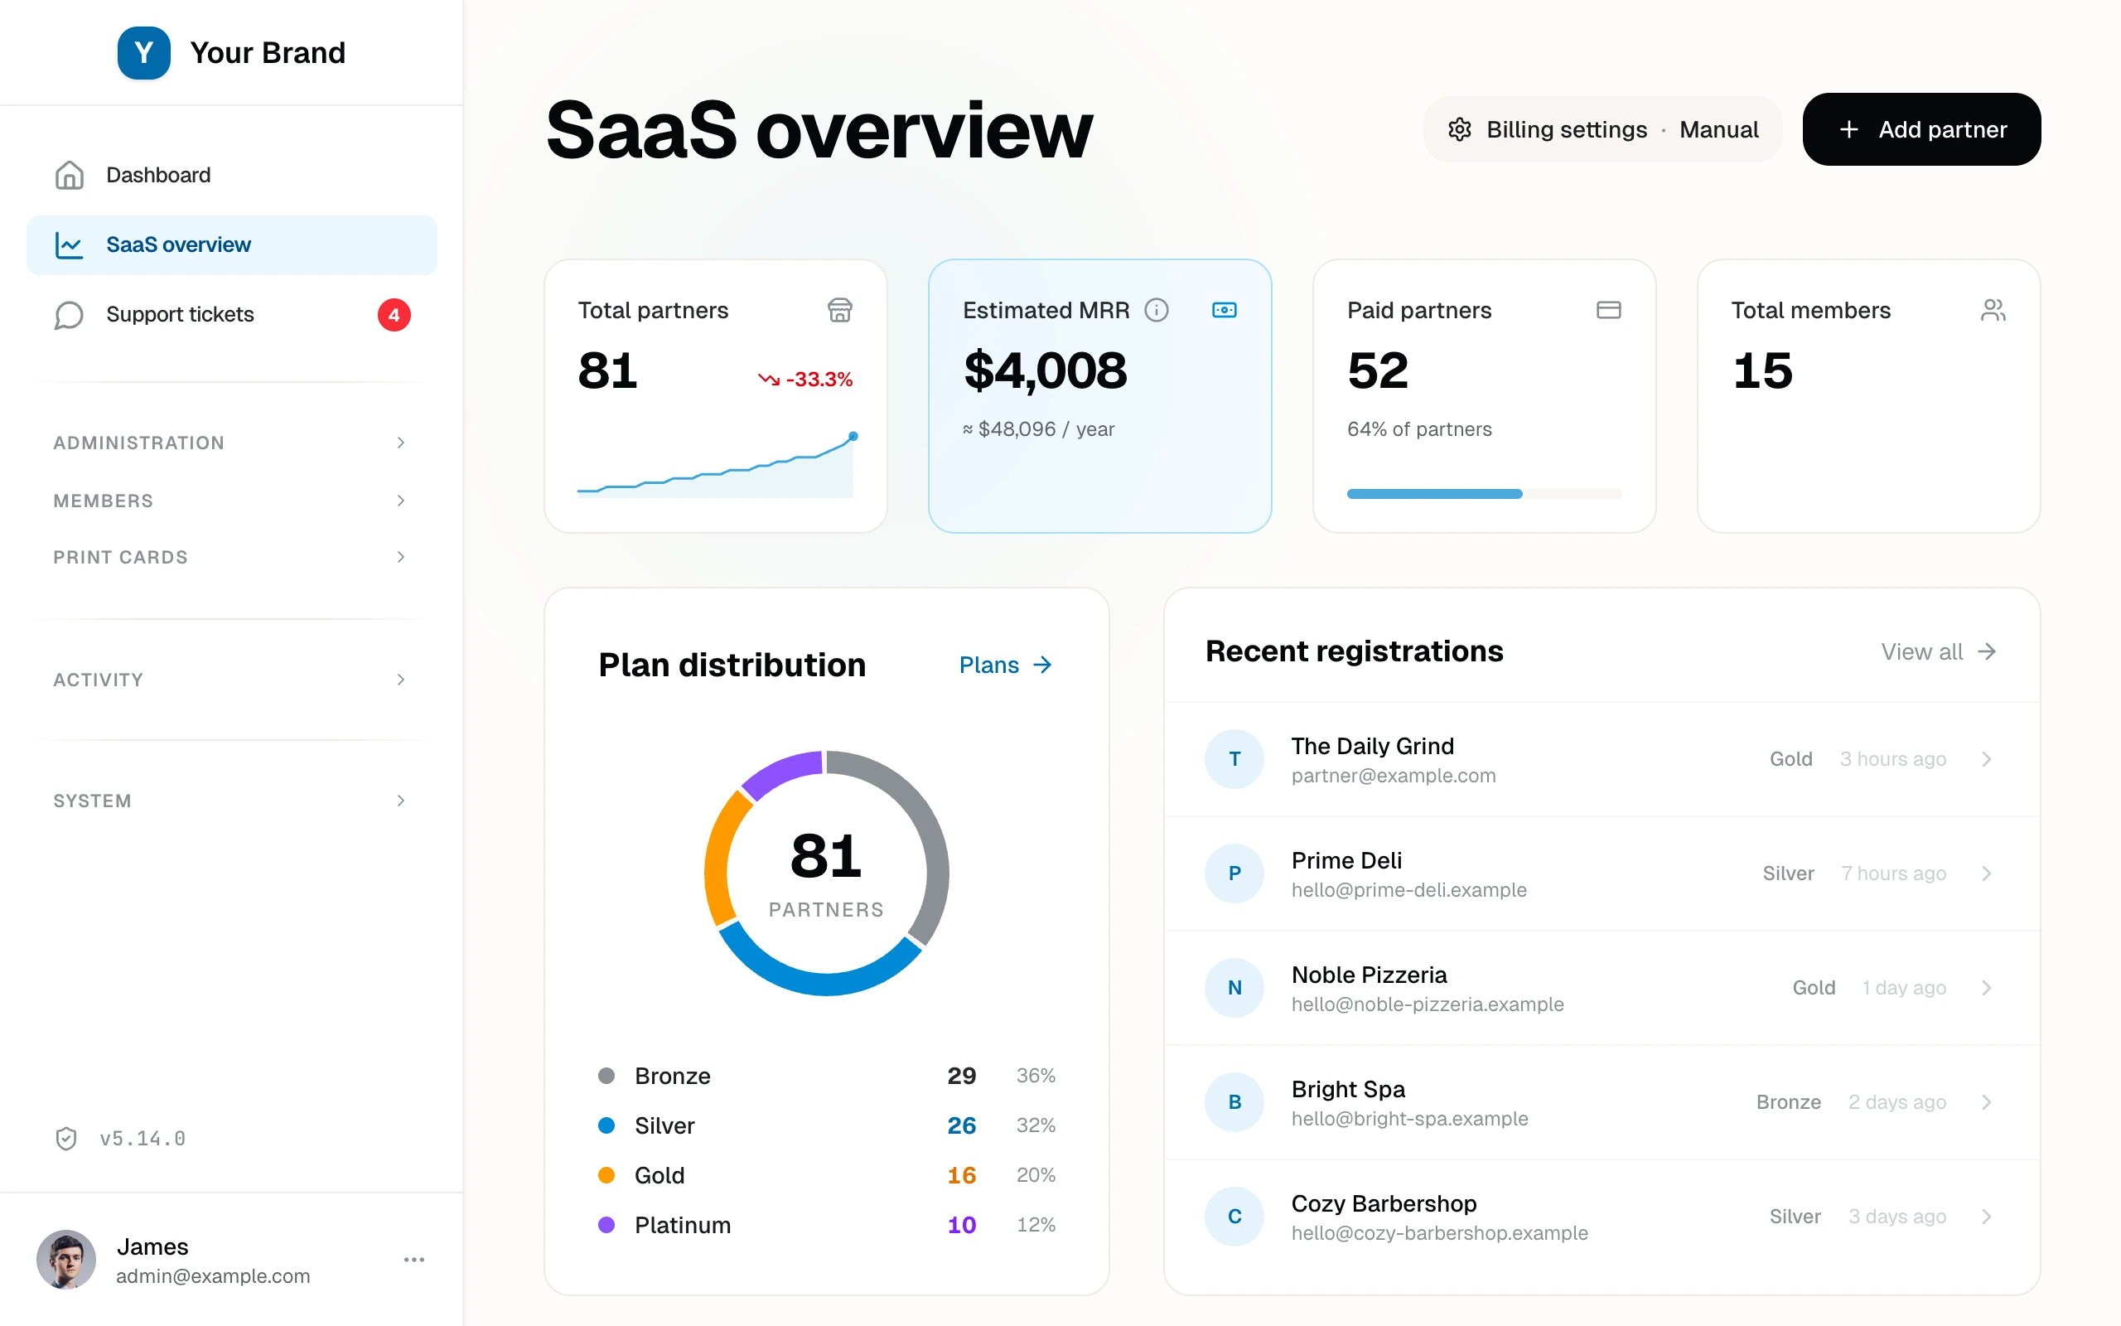
Task: Click the Cozy Barbershop name
Action: pyautogui.click(x=1384, y=1203)
